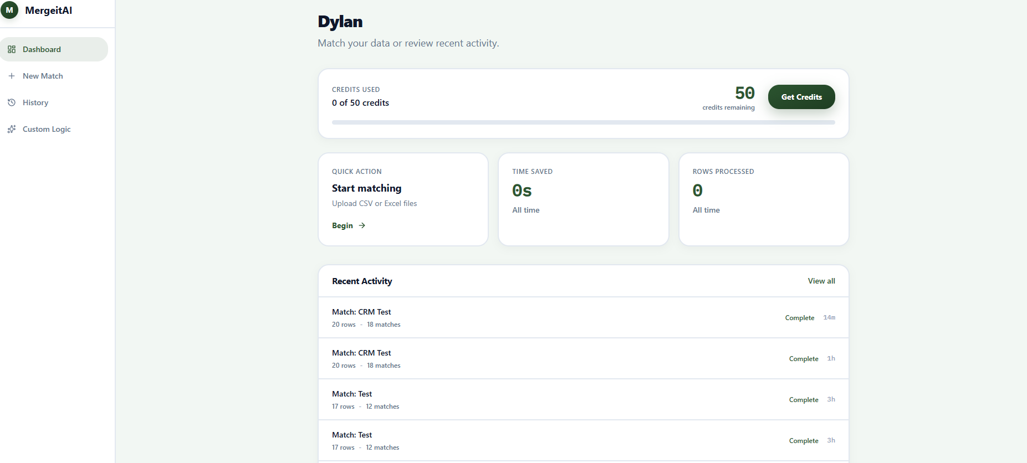Click the Recent Activity heading
This screenshot has height=463, width=1027.
[362, 281]
